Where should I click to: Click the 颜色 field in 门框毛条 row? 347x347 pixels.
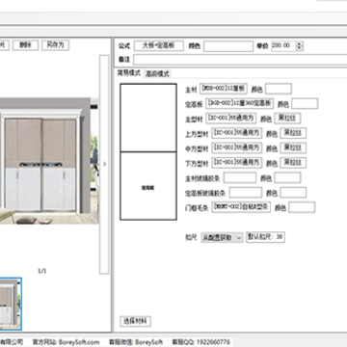pos(302,207)
